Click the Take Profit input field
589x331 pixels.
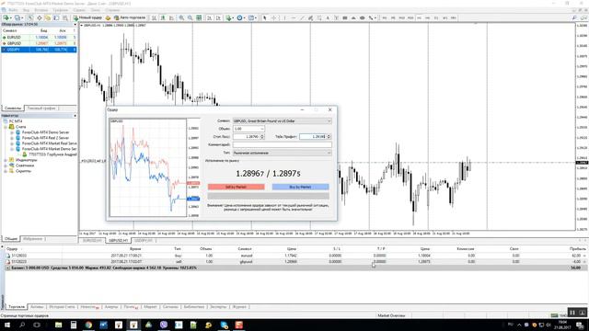tap(313, 137)
